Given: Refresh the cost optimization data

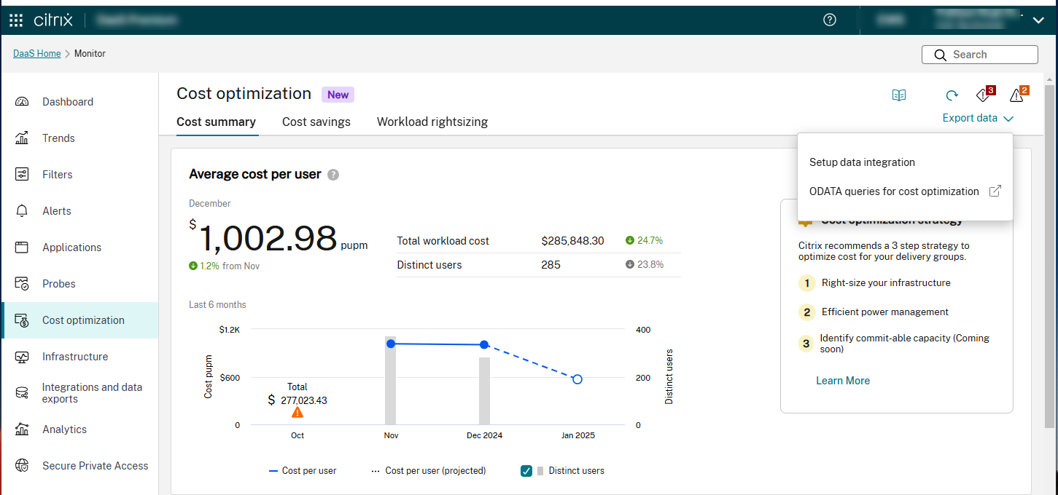Looking at the screenshot, I should coord(952,95).
